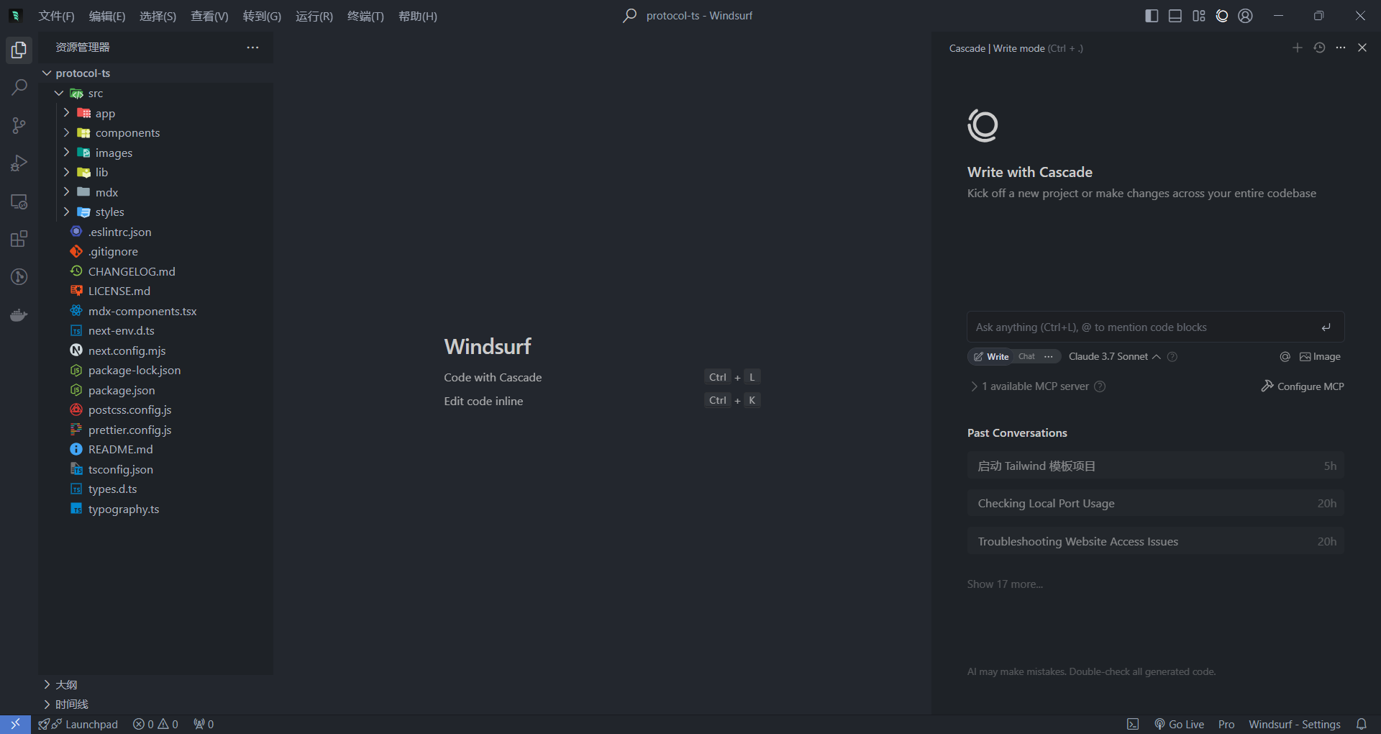
Task: Click the protocol-ts command center search box
Action: 688,16
